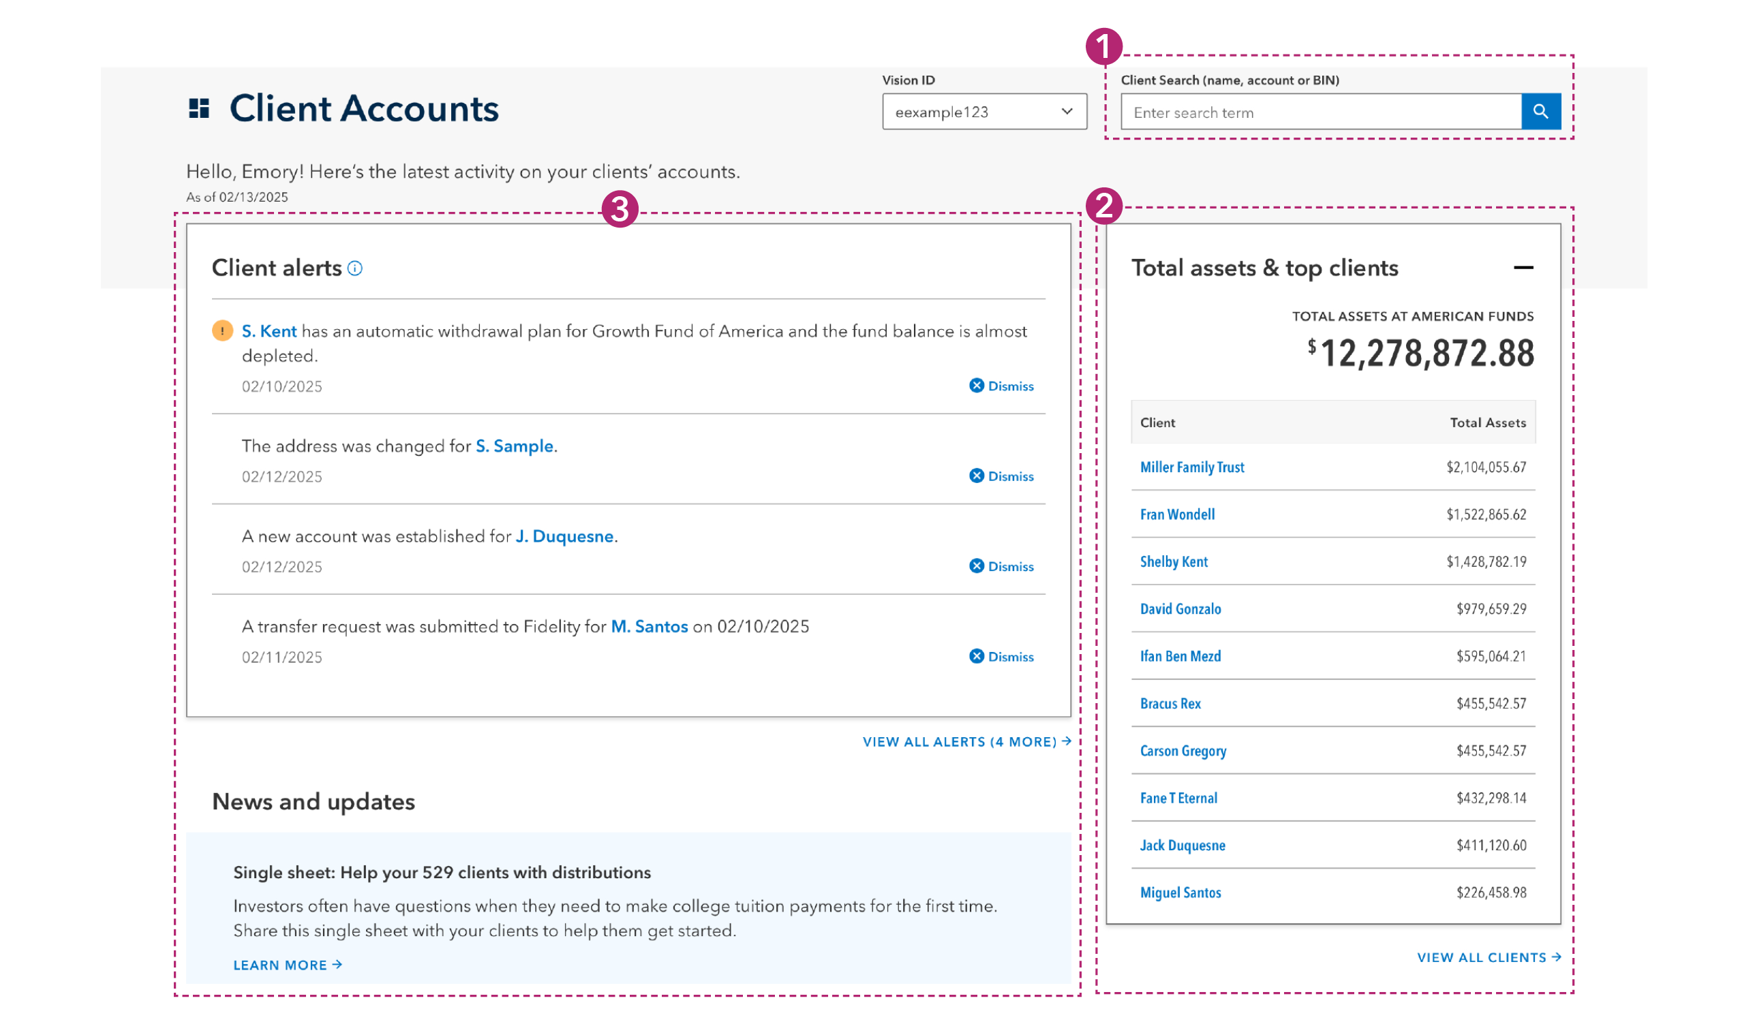Dismiss the S. Sample address alert
This screenshot has height=1022, width=1738.
[x=1001, y=476]
